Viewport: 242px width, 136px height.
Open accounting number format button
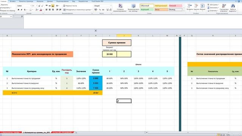96,10
